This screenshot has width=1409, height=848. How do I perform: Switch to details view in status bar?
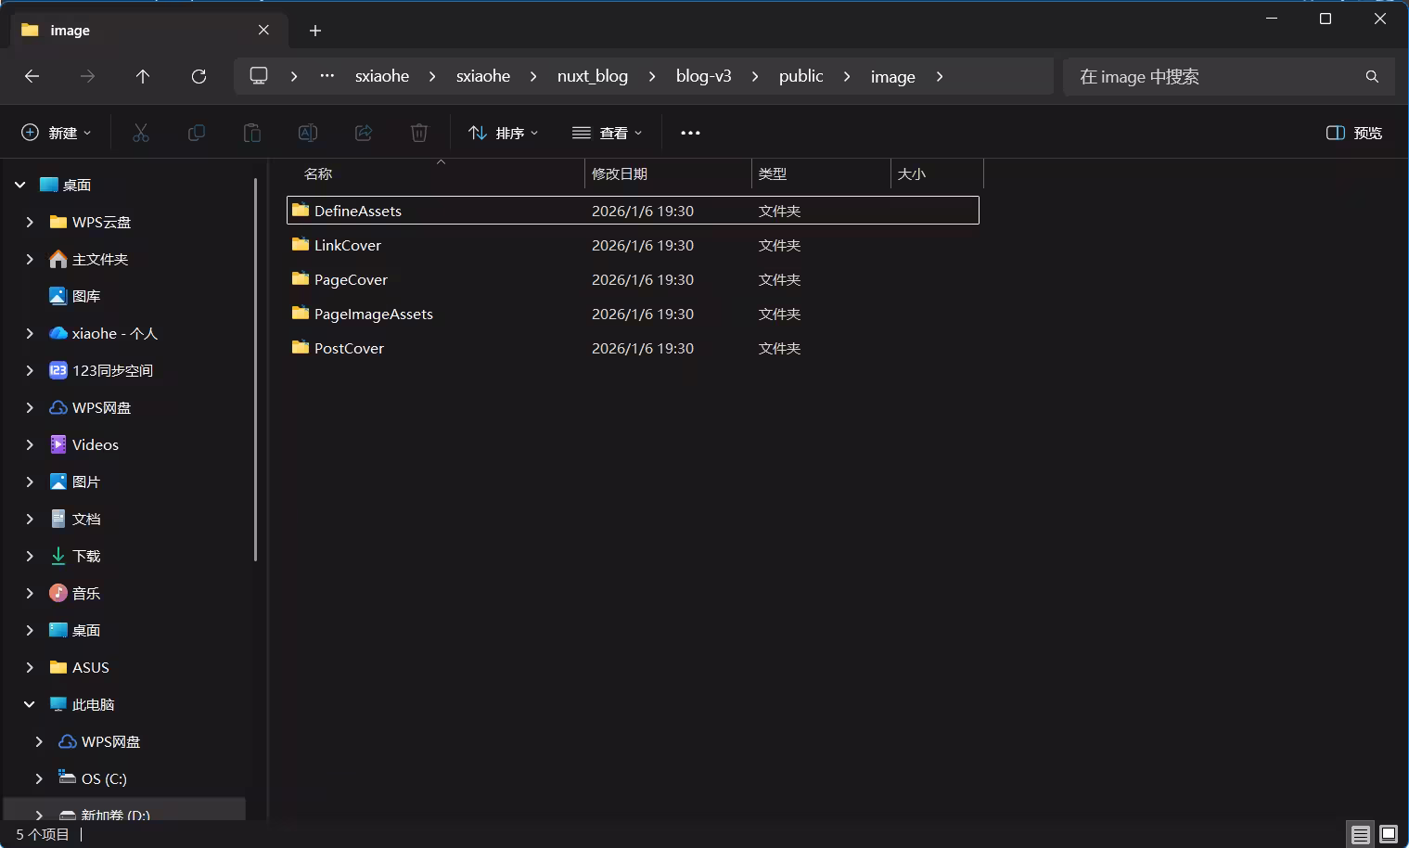pyautogui.click(x=1360, y=834)
